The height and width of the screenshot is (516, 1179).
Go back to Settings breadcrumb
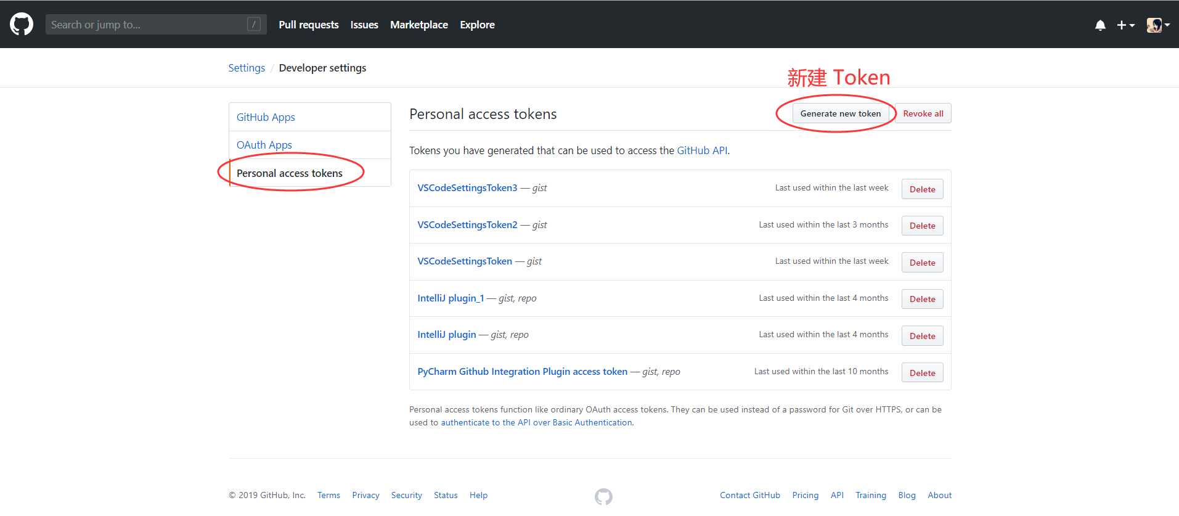tap(247, 68)
